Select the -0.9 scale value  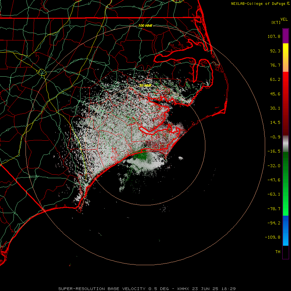pyautogui.click(x=275, y=137)
